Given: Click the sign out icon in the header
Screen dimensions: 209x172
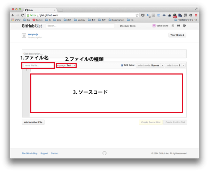Looking at the screenshot, I should pos(185,26).
